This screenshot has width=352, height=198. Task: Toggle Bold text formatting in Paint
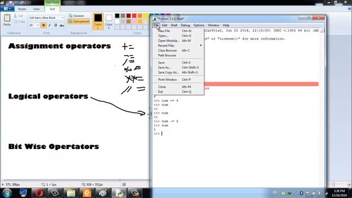(x=43, y=25)
